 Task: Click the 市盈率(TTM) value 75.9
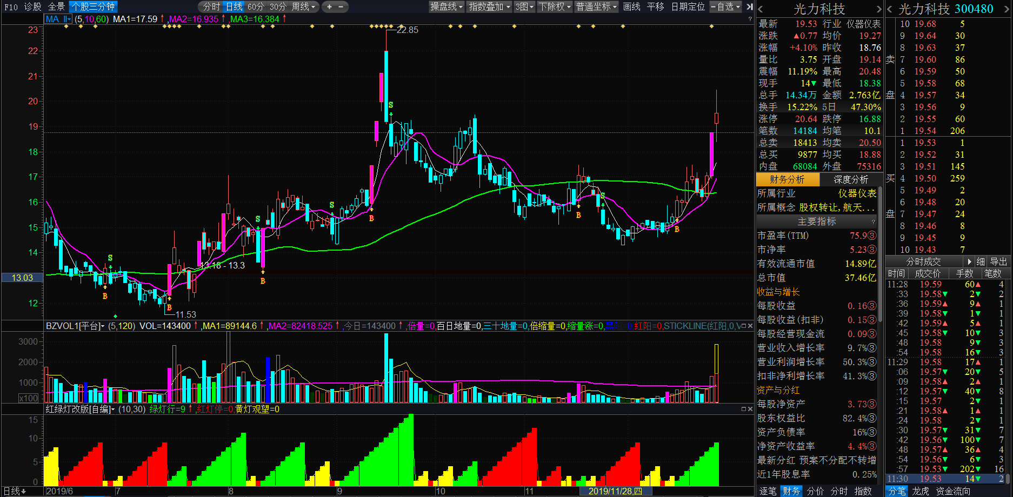click(x=858, y=236)
